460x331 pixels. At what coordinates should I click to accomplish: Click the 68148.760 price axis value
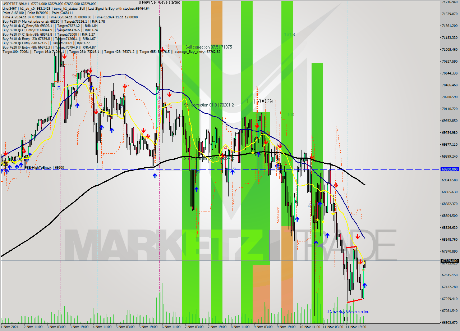pyautogui.click(x=450, y=240)
